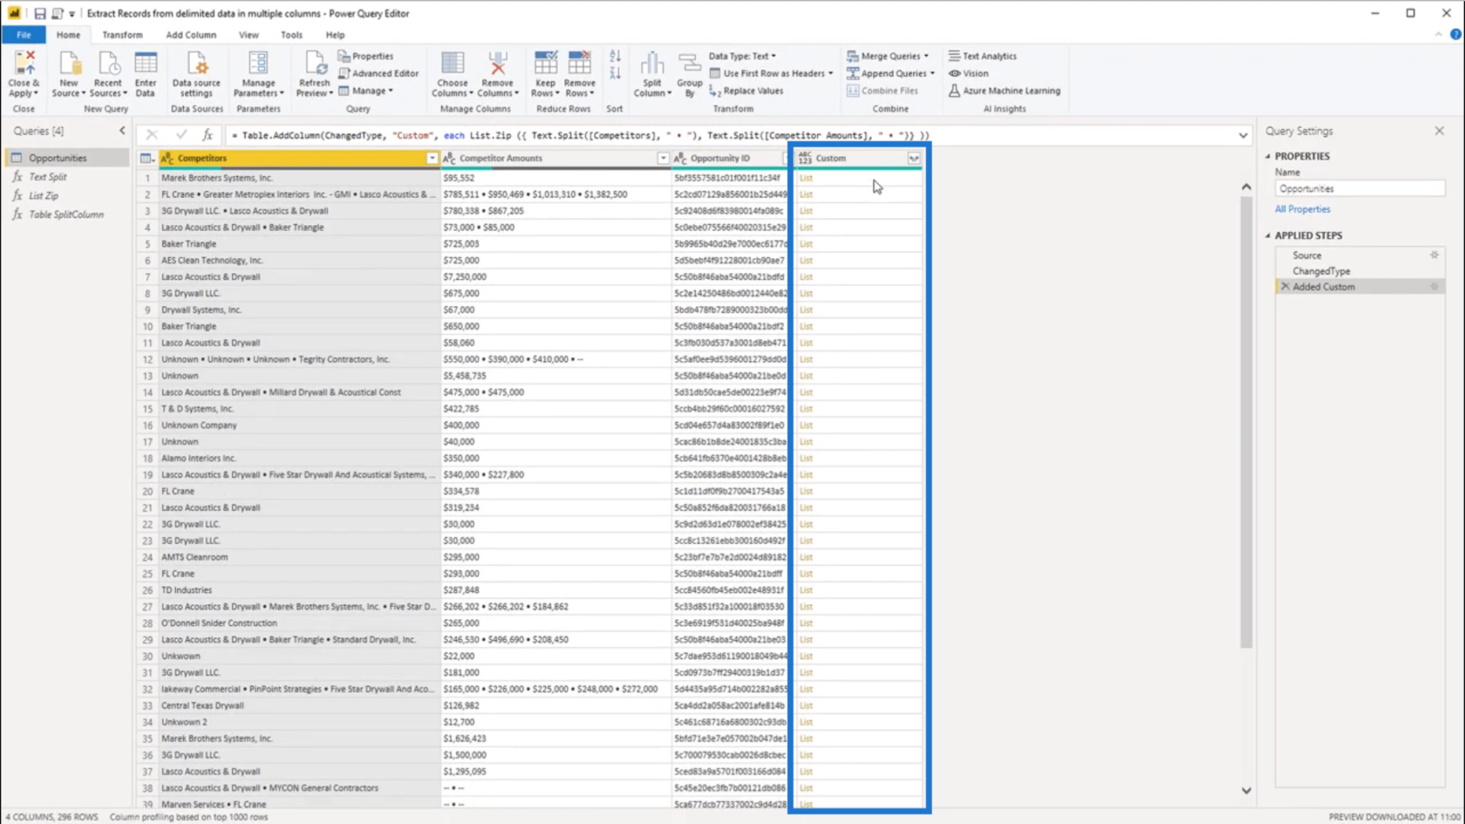Open gear settings for Added Custom step

tap(1434, 287)
